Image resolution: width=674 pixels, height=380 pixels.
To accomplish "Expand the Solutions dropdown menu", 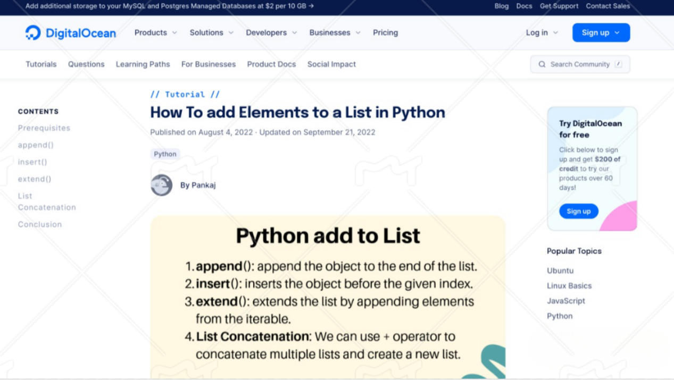I will pyautogui.click(x=211, y=32).
